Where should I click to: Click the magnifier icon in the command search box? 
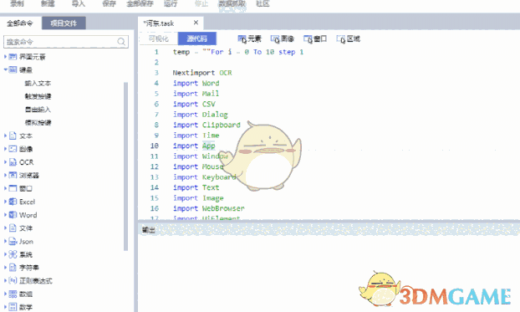(x=121, y=42)
